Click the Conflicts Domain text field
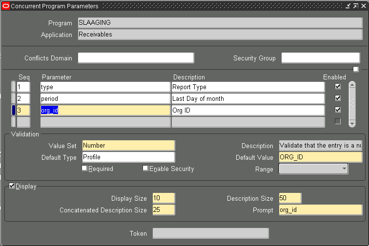Image resolution: width=369 pixels, height=246 pixels. (x=136, y=58)
